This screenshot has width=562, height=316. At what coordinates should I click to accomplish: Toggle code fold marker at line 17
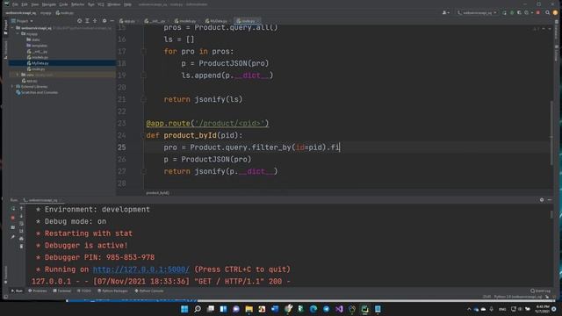coord(143,52)
